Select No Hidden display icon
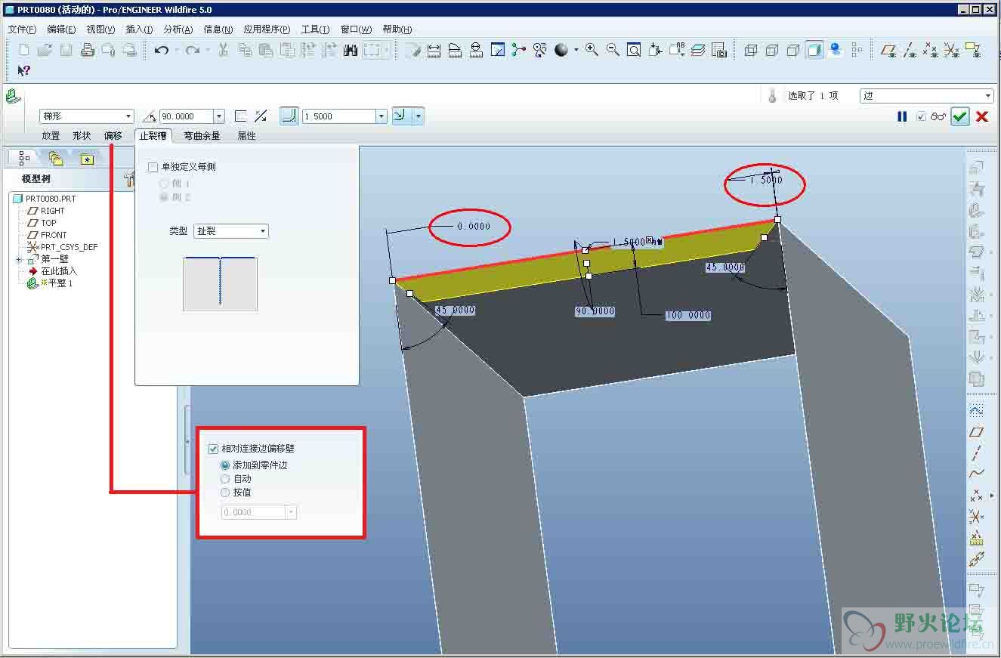This screenshot has height=658, width=1001. pyautogui.click(x=793, y=51)
